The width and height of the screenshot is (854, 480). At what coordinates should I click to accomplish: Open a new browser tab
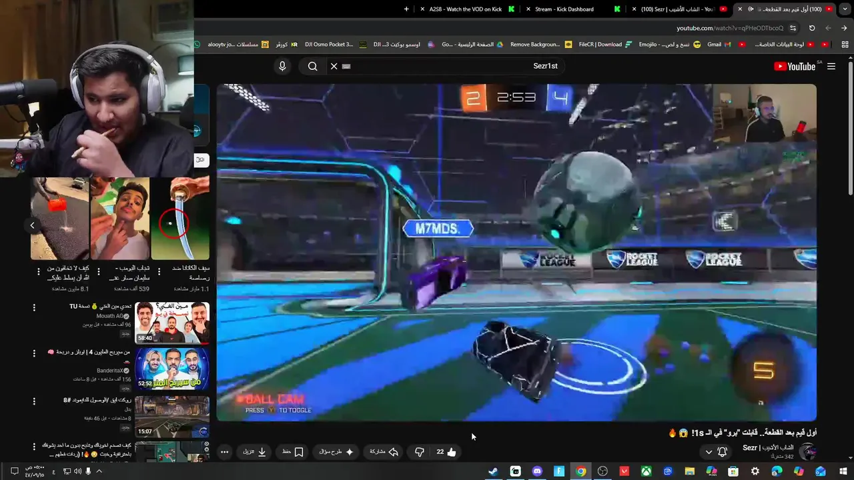tap(407, 9)
